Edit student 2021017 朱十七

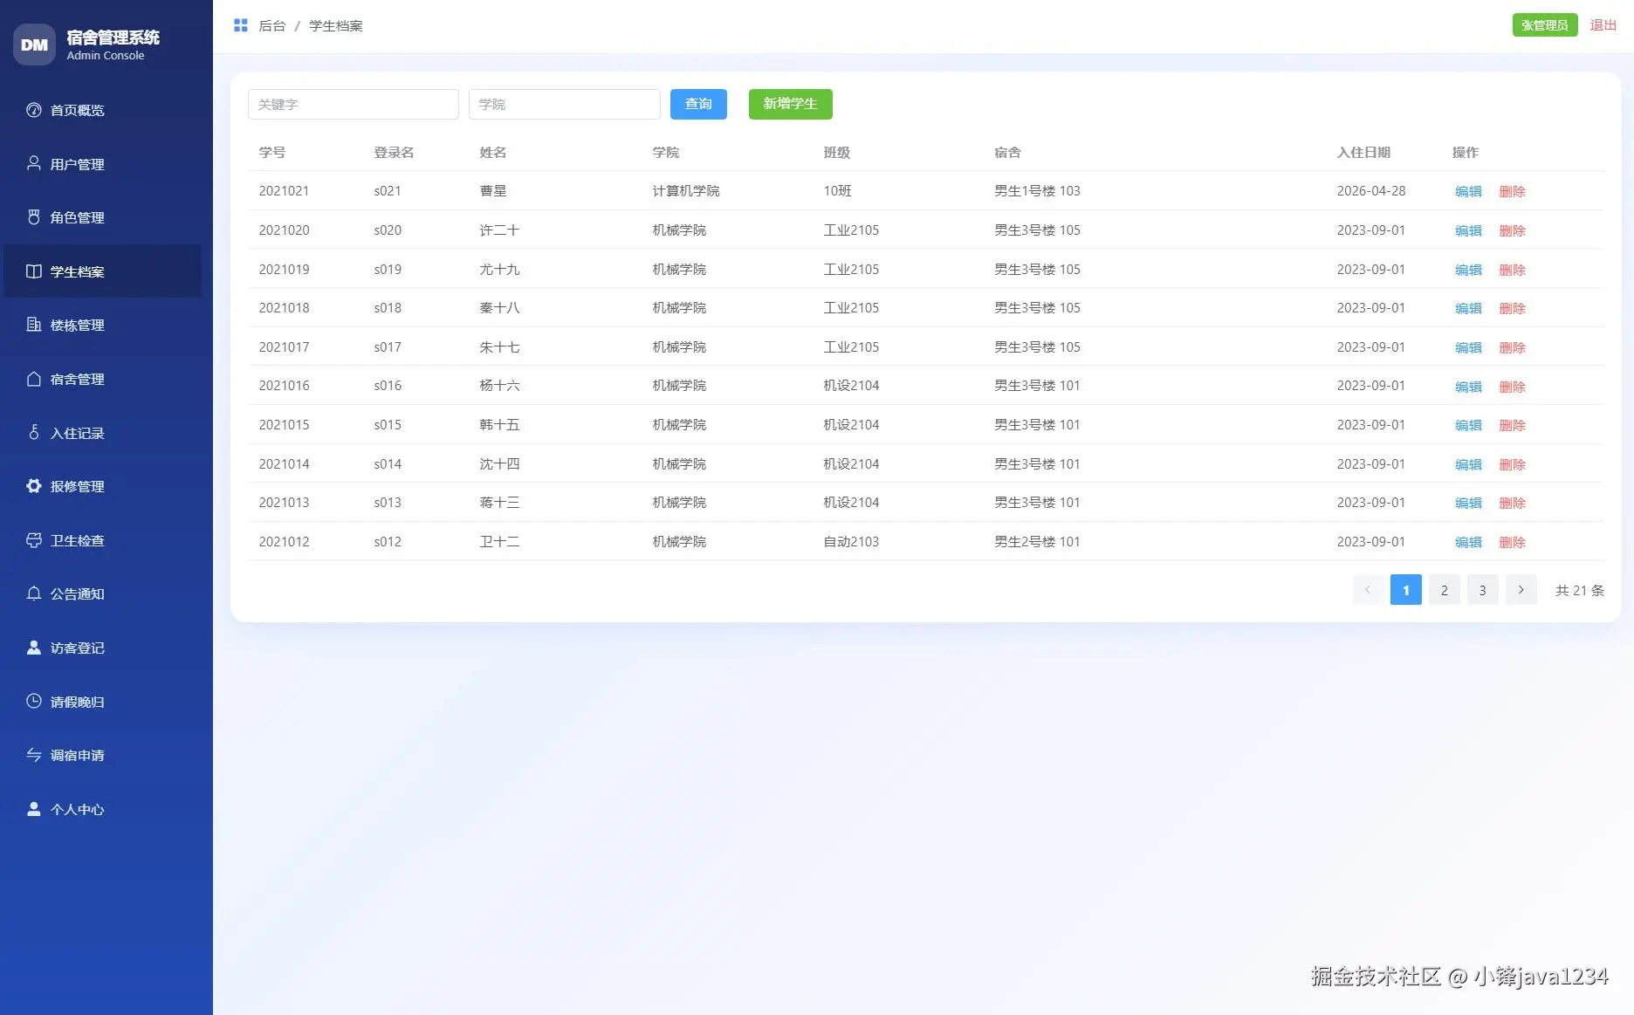tap(1468, 347)
